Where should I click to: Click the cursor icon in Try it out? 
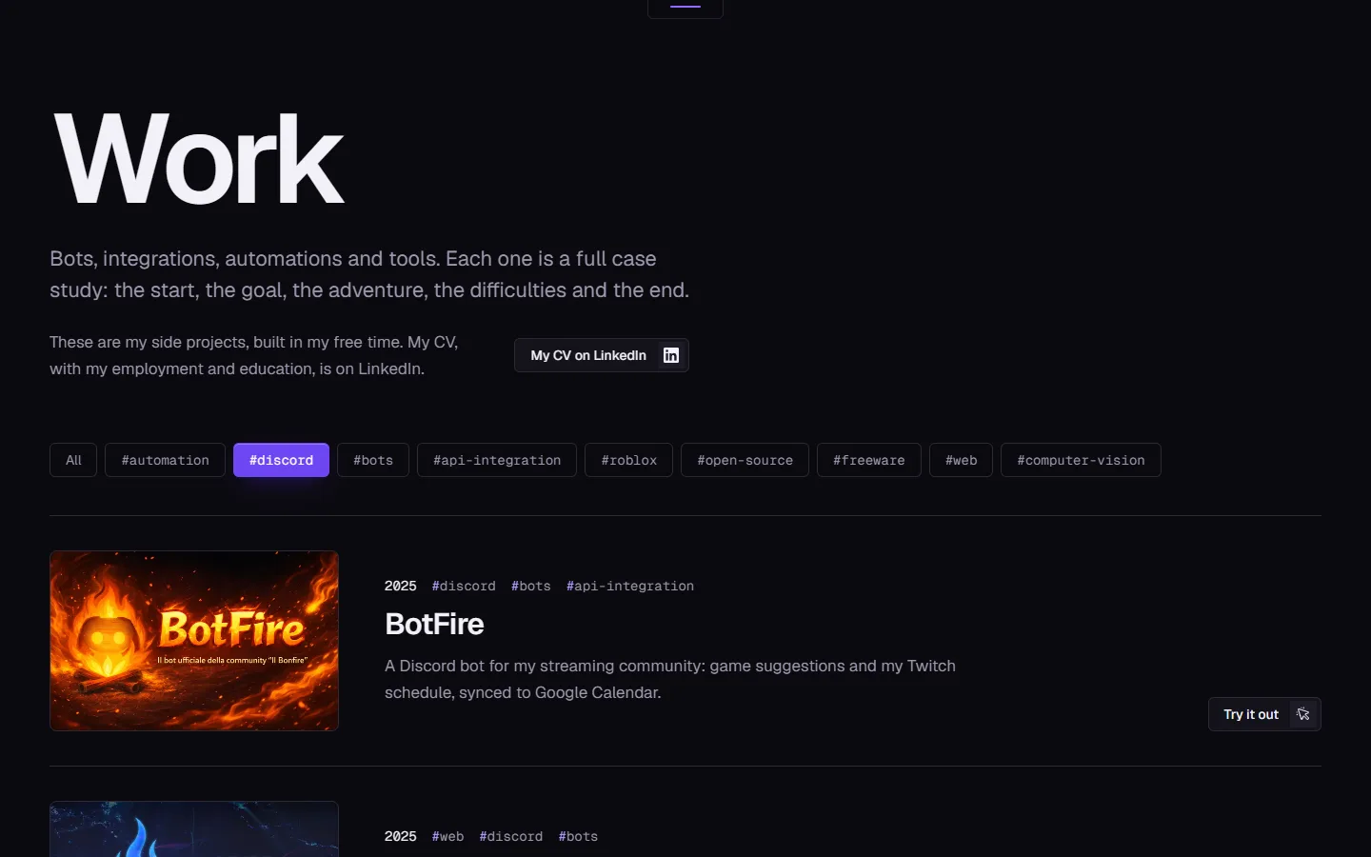click(x=1303, y=714)
